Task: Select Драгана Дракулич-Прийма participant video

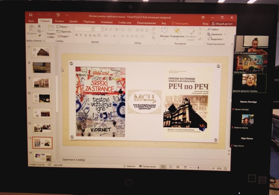Action: (x=249, y=83)
